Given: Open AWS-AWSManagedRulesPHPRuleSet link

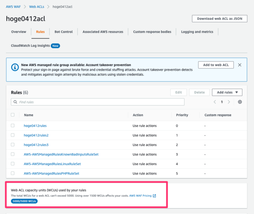Looking at the screenshot, I should (x=52, y=174).
